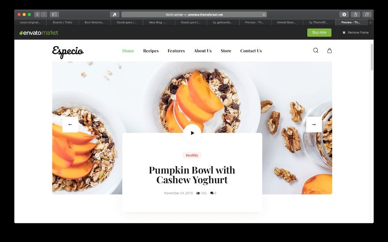Open About Us navigation item

pos(203,51)
